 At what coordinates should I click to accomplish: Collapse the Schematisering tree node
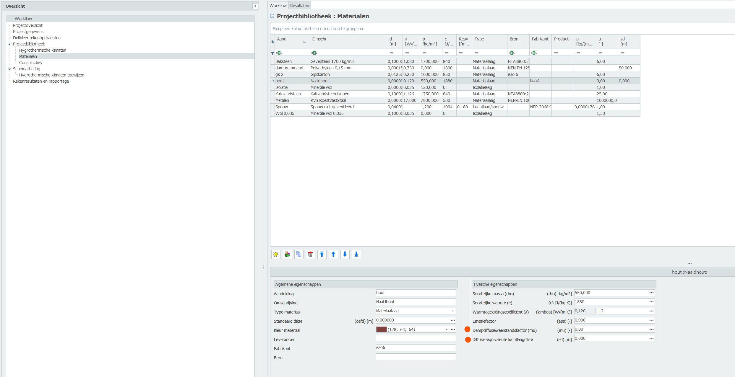point(9,69)
